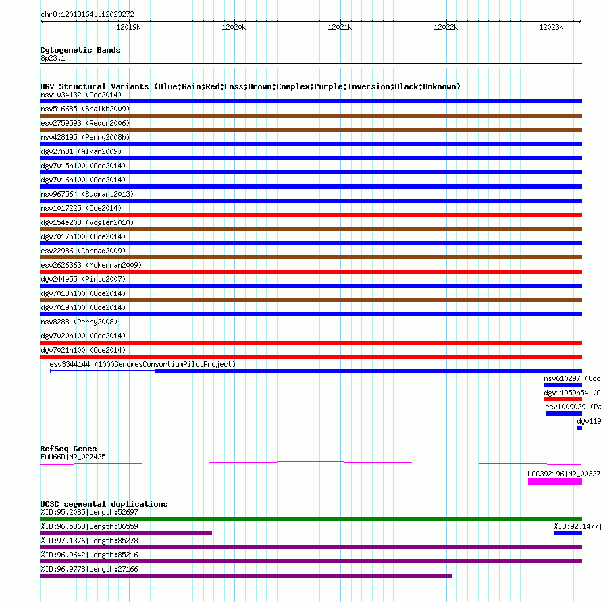Click the %ID:97.1376|Length:85278 label
This screenshot has width=601, height=602.
pyautogui.click(x=89, y=541)
